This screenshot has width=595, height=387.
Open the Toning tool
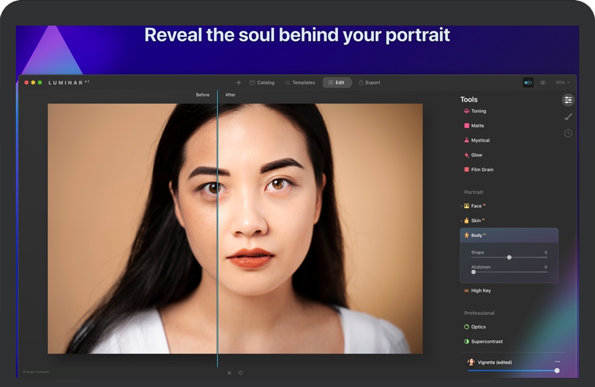[478, 111]
